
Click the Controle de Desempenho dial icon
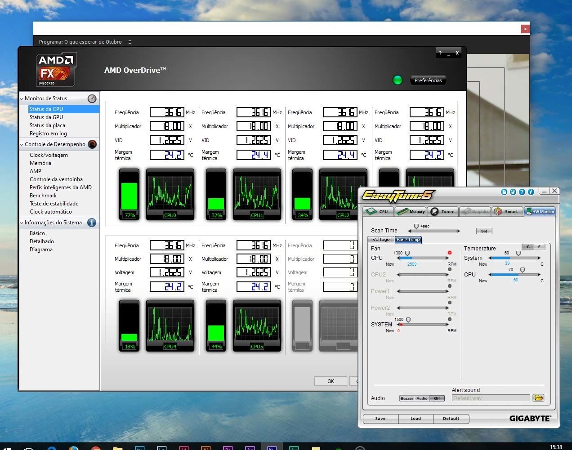click(92, 144)
